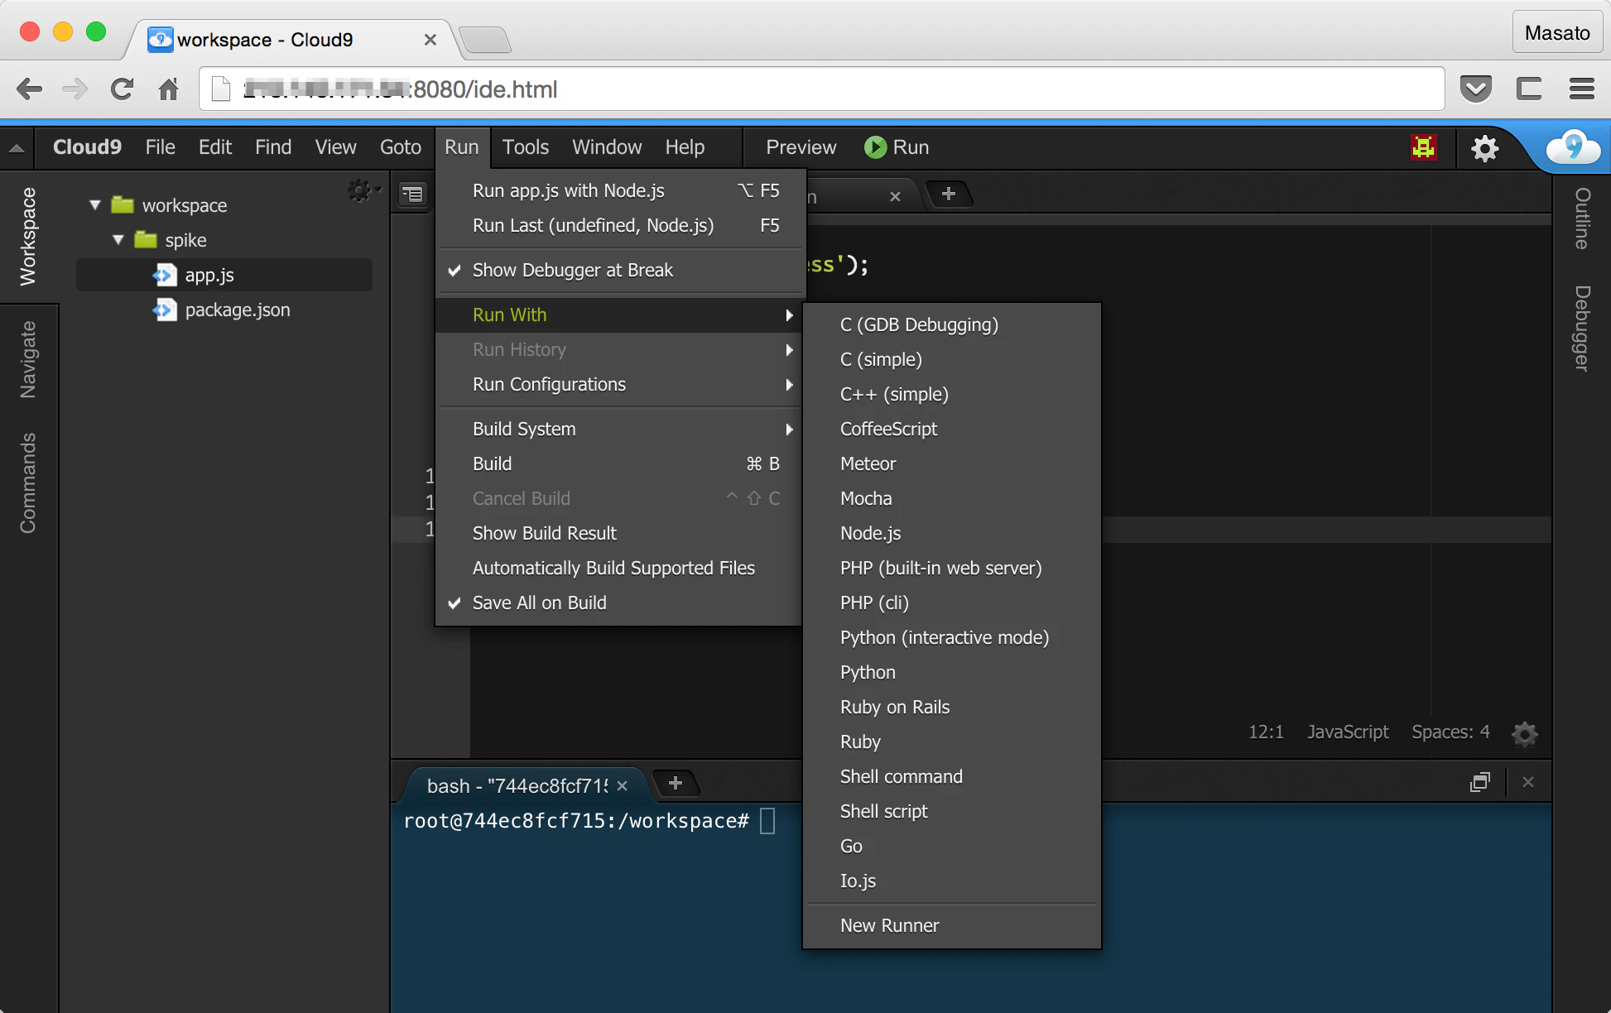Choose the New Runner option
The height and width of the screenshot is (1013, 1611).
pos(952,926)
